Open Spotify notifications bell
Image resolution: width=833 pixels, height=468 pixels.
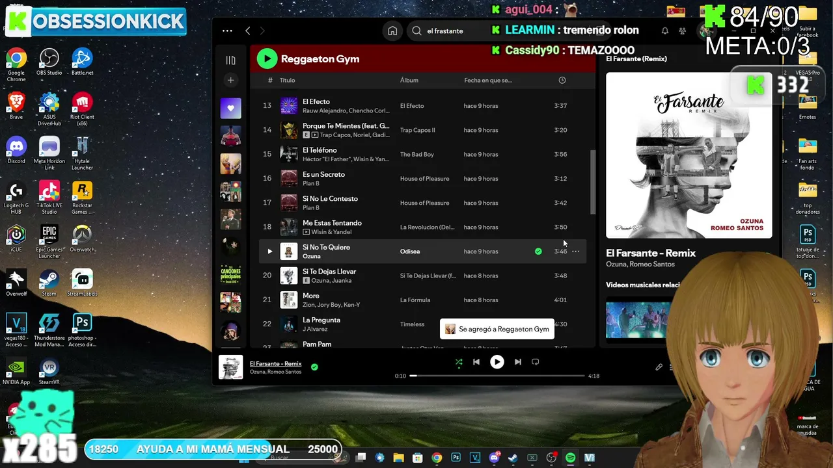coord(665,31)
